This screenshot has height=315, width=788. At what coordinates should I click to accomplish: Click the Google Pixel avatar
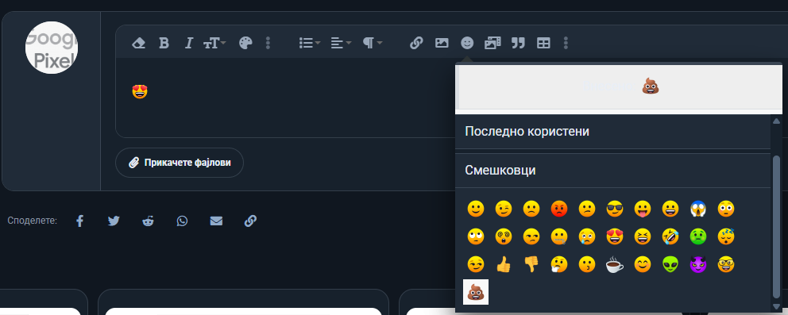(52, 48)
